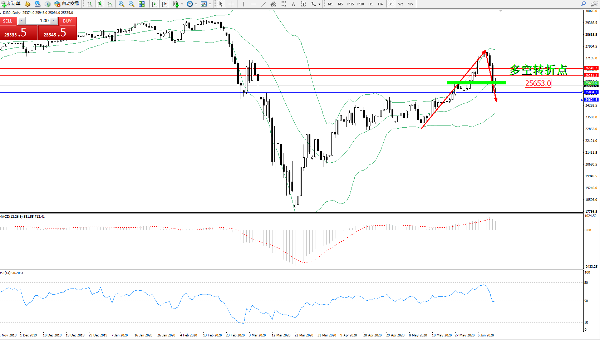Toggle 自动交易 auto trading
The height and width of the screenshot is (340, 600).
point(67,4)
